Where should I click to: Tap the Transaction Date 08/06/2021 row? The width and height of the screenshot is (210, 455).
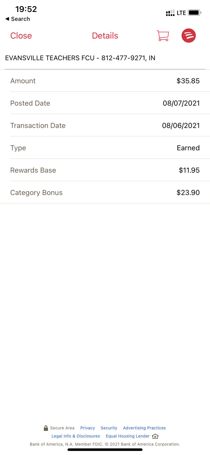pos(105,126)
